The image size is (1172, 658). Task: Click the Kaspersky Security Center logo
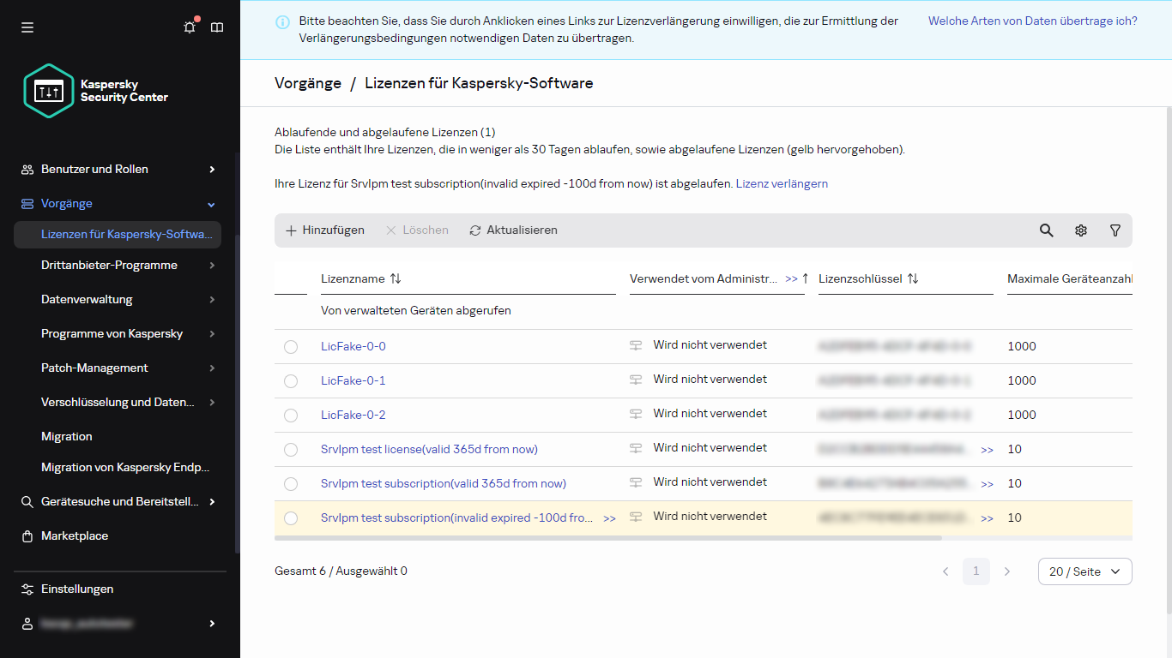(x=48, y=91)
